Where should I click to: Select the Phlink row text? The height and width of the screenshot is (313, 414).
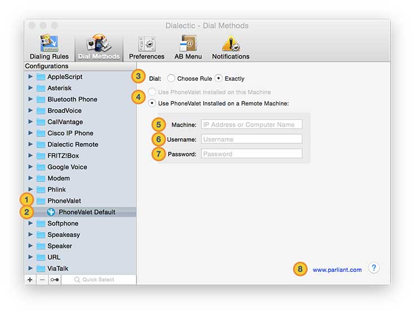click(56, 189)
